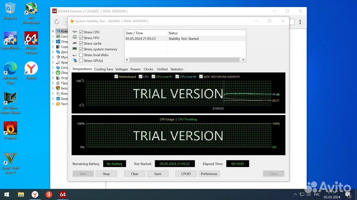This screenshot has height=200, width=357.
Task: Expand the Безо (Security) tree node
Action: [53, 88]
